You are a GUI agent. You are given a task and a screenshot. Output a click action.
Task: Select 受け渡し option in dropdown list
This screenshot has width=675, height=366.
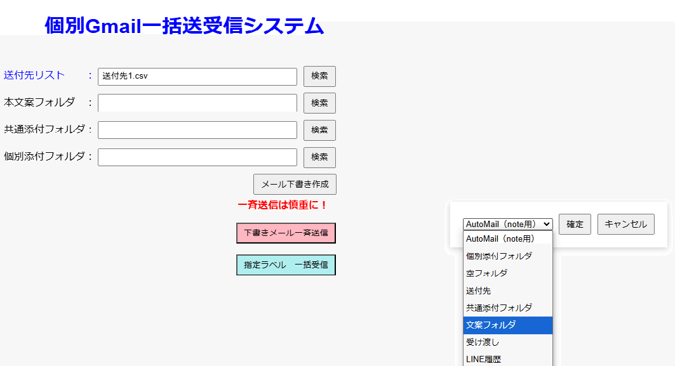(x=508, y=343)
